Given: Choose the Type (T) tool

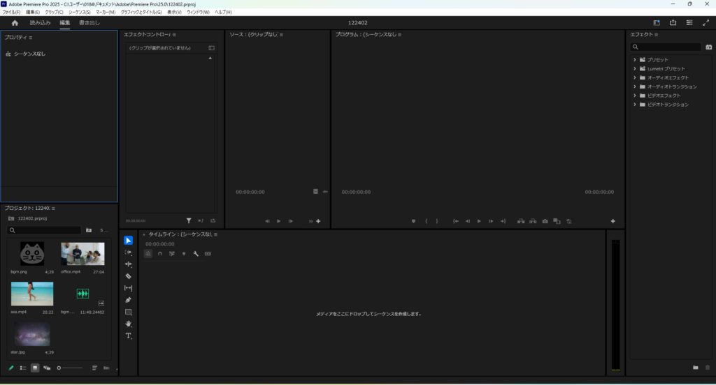Looking at the screenshot, I should (128, 336).
